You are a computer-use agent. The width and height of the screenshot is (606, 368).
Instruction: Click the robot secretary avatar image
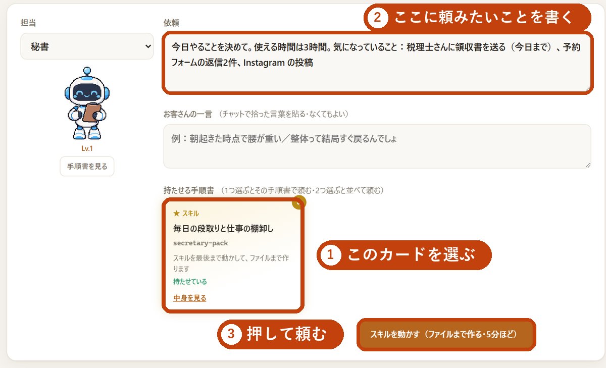pos(87,103)
